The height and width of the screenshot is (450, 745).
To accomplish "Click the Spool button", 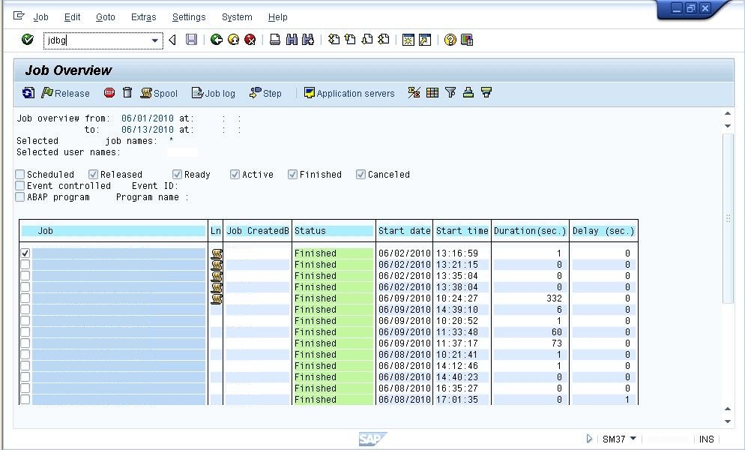I will 159,93.
